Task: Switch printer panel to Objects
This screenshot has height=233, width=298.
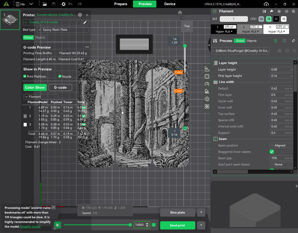Action: pyautogui.click(x=40, y=38)
